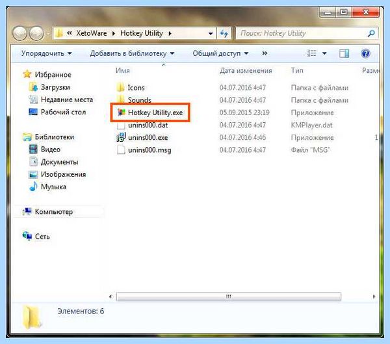Click the Документы library icon

pos(33,161)
